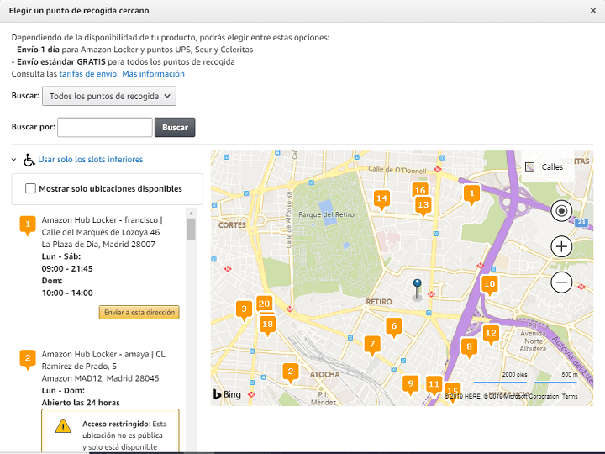
Task: Select map marker number 10
Action: coord(489,285)
